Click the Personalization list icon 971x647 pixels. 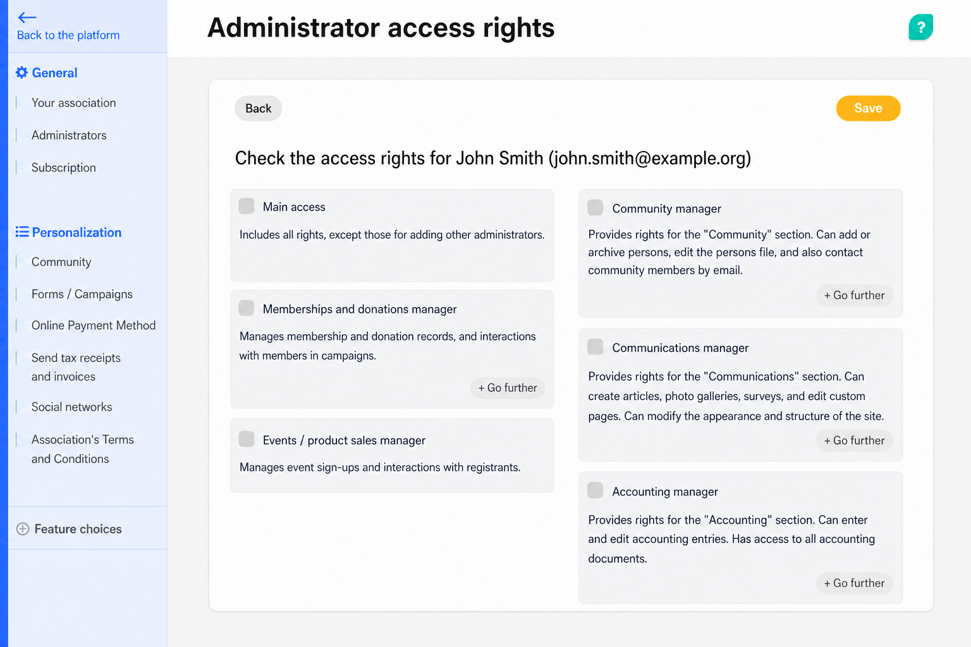[22, 232]
